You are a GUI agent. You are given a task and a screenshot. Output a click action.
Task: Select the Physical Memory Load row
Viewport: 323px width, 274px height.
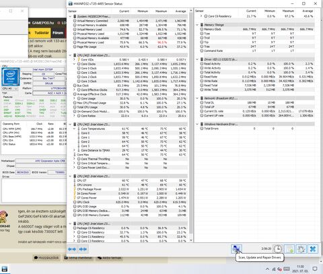pos(131,42)
